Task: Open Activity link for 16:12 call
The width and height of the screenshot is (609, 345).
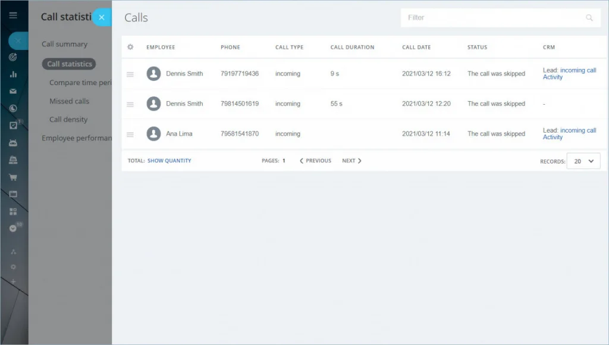Action: 553,77
